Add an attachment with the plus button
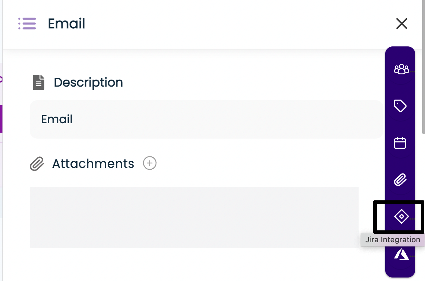 (150, 163)
